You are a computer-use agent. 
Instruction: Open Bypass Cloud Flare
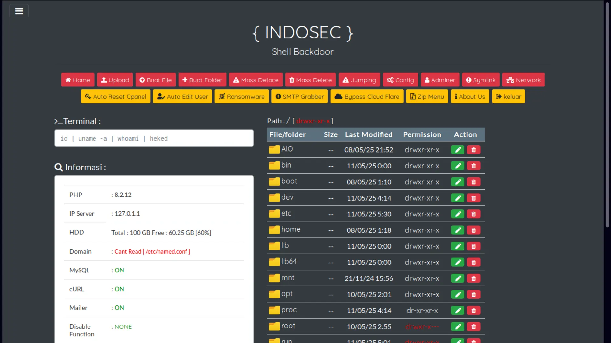click(x=367, y=96)
